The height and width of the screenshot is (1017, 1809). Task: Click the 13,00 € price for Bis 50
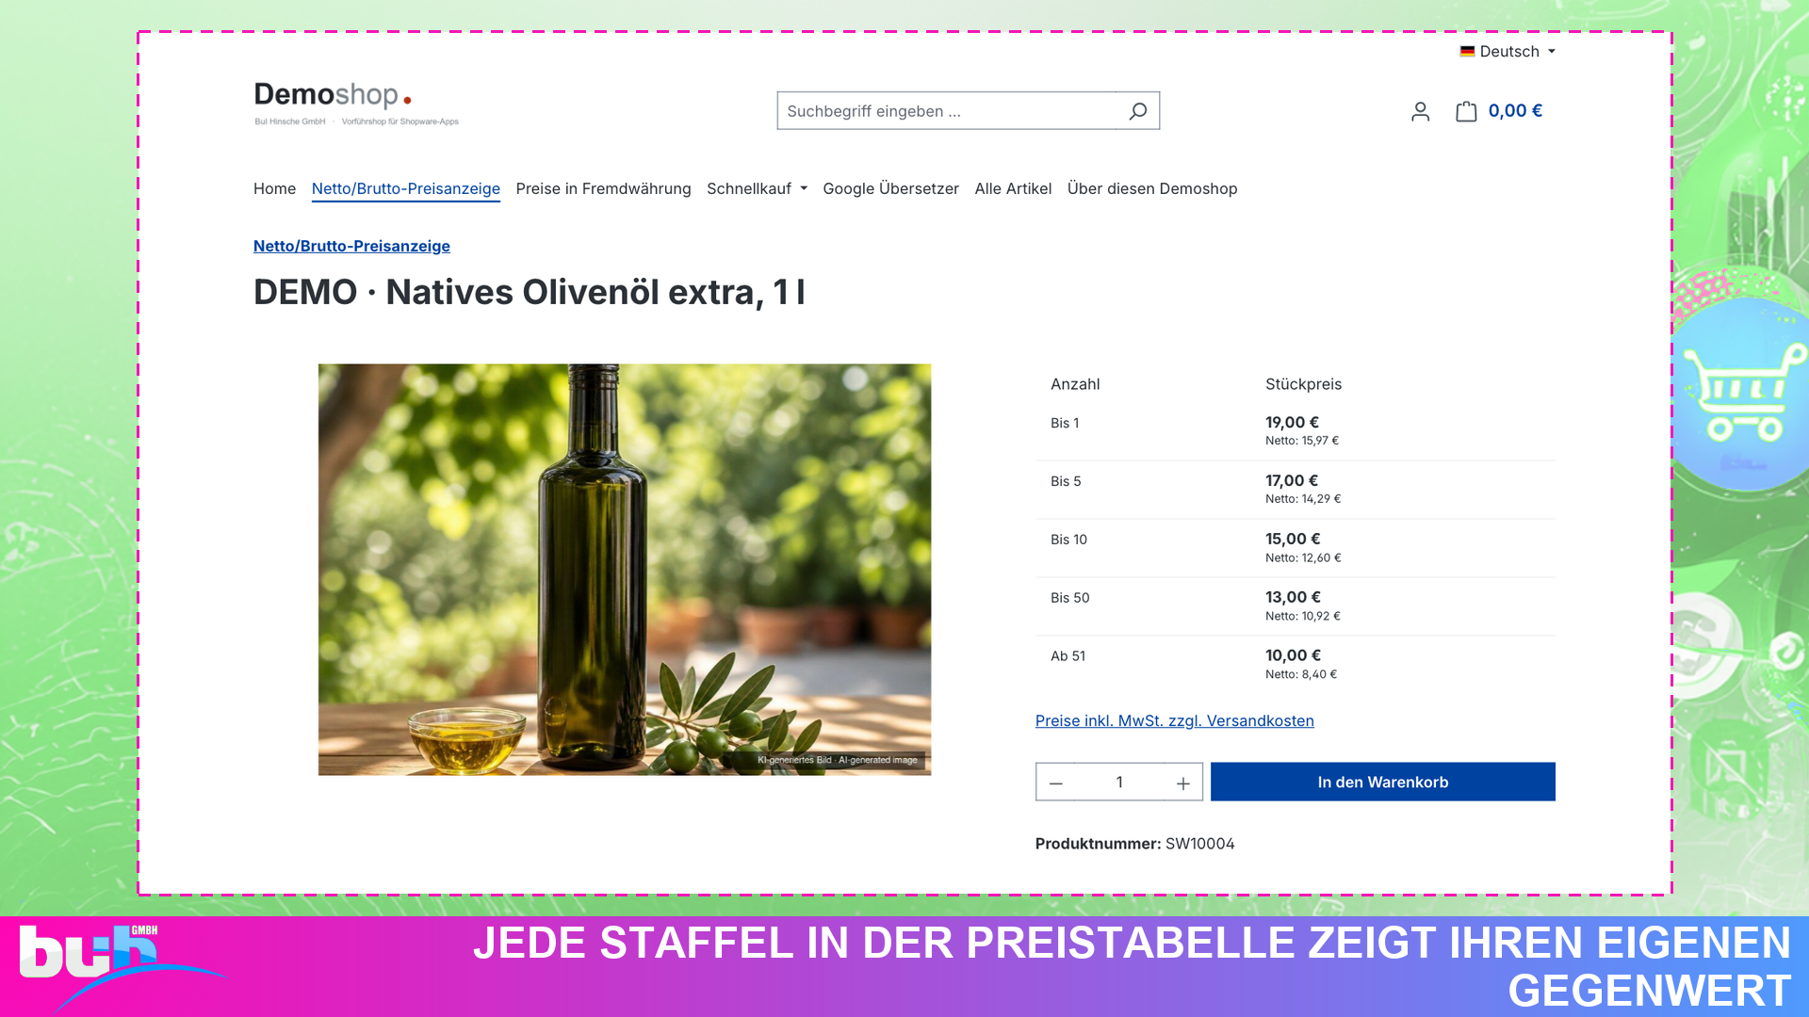[1293, 598]
